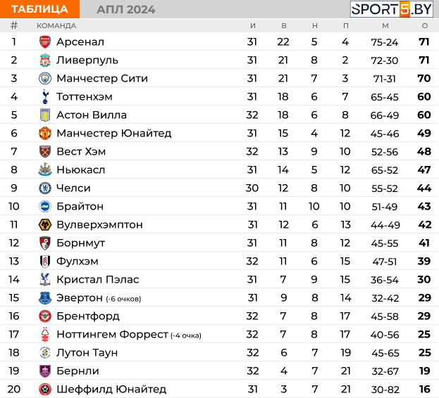Select the Everton club badge
The width and height of the screenshot is (439, 398).
click(x=45, y=297)
